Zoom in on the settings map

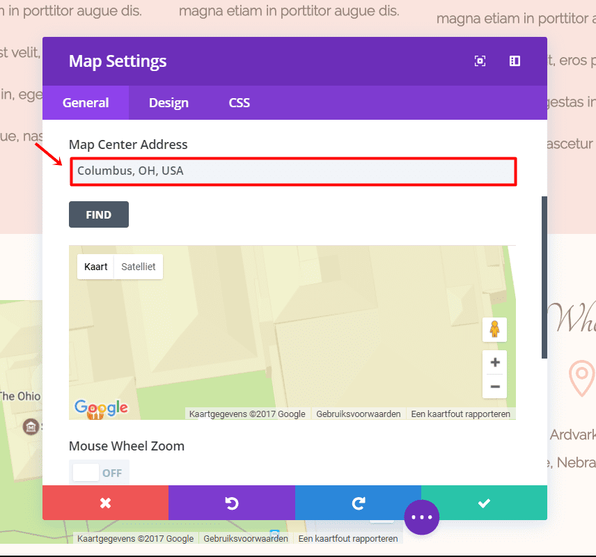pyautogui.click(x=494, y=362)
